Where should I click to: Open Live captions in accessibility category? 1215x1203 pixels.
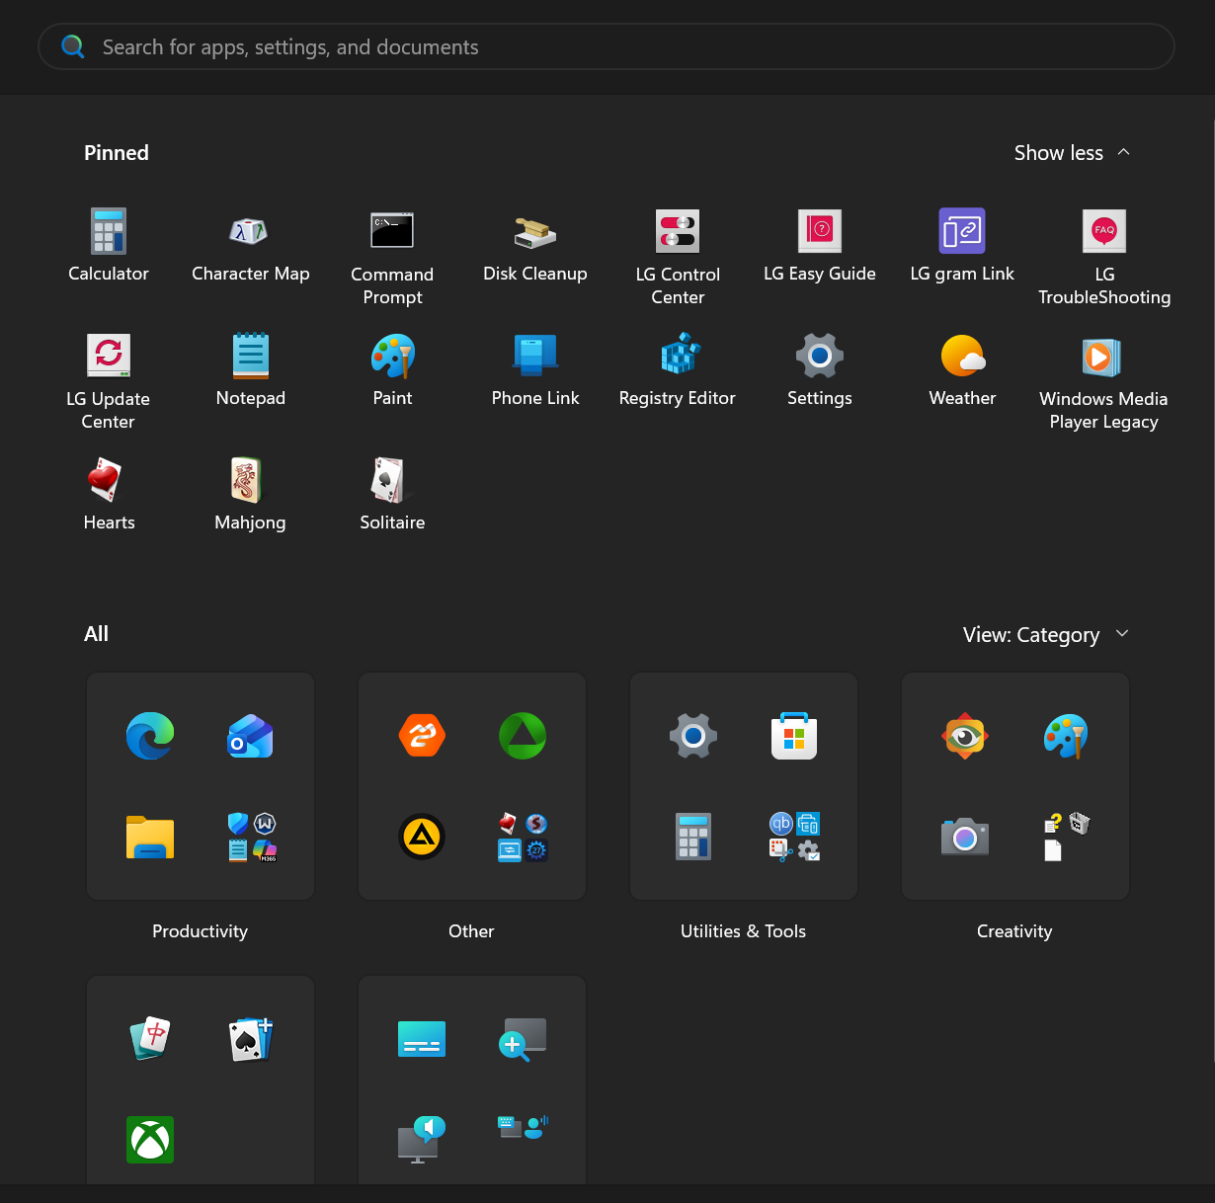[422, 1039]
